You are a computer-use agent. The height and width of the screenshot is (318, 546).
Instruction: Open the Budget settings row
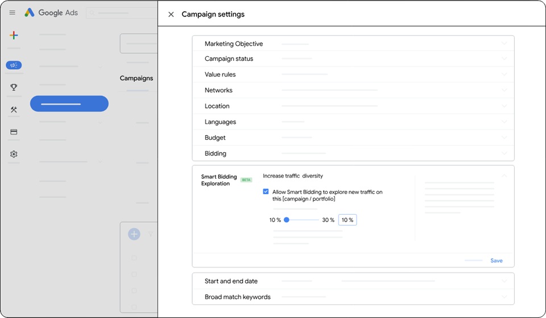(353, 137)
